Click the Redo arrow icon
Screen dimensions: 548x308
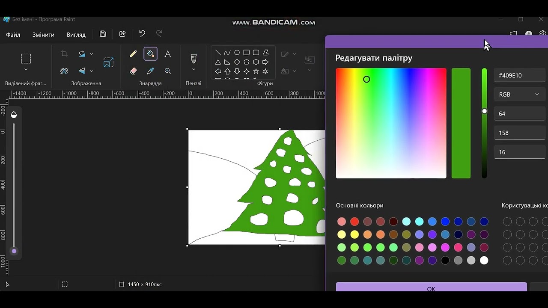point(159,34)
